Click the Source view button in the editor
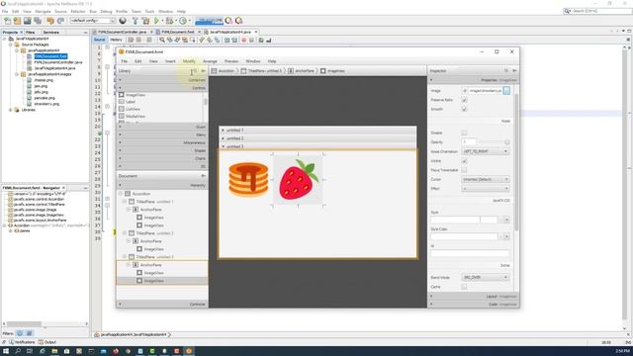The image size is (633, 356). click(99, 40)
